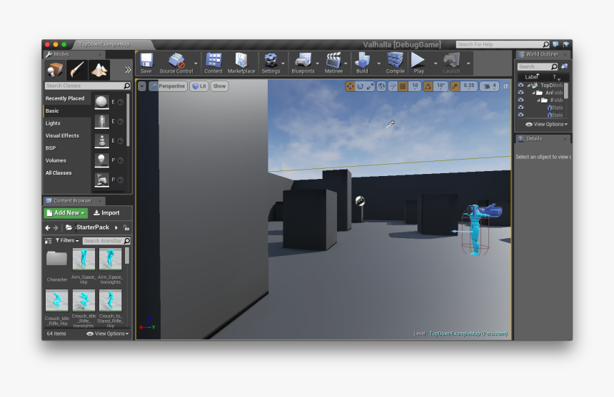Viewport: 614px width, 397px height.
Task: Toggle grid snapping
Action: [x=403, y=86]
